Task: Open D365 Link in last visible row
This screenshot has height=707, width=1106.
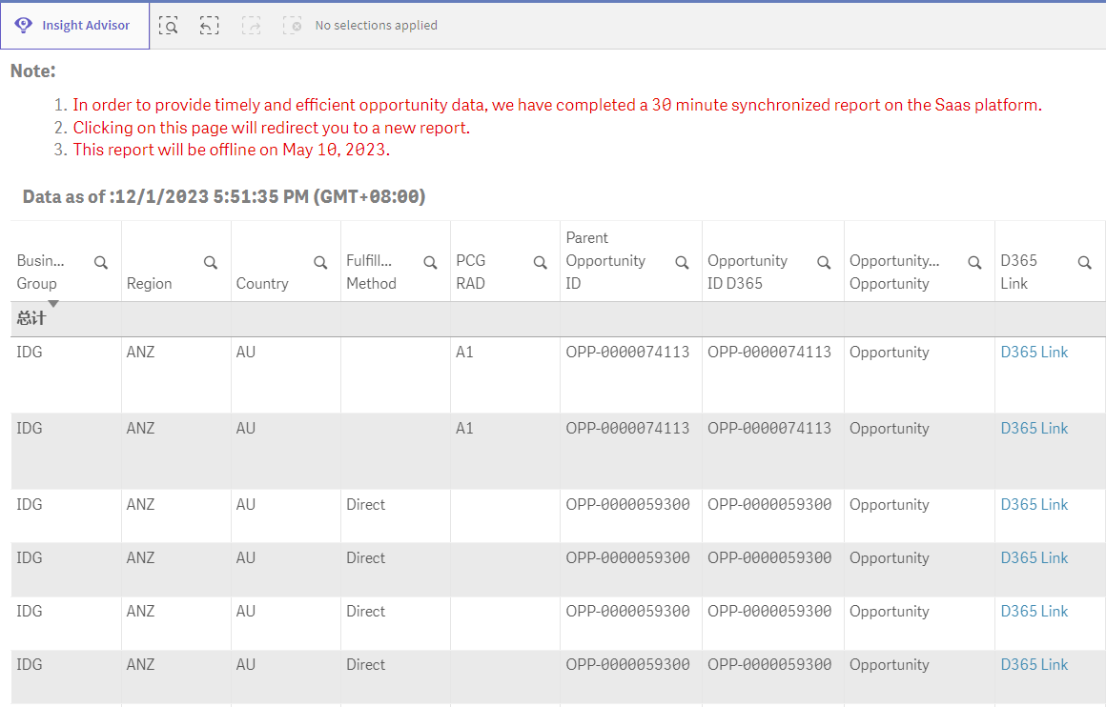Action: coord(1034,665)
